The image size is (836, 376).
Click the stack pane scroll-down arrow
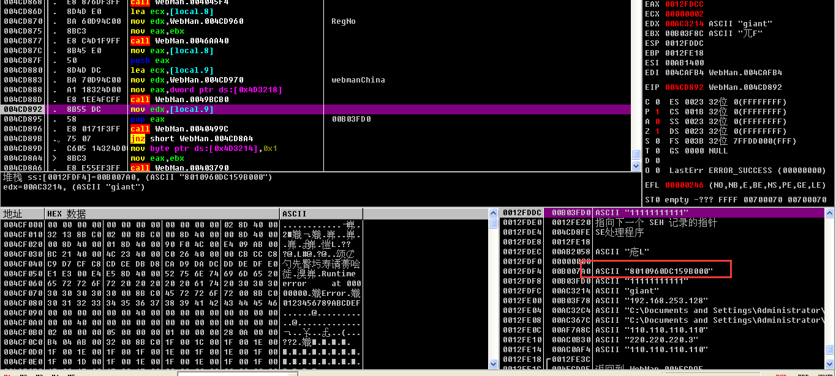pos(829,364)
